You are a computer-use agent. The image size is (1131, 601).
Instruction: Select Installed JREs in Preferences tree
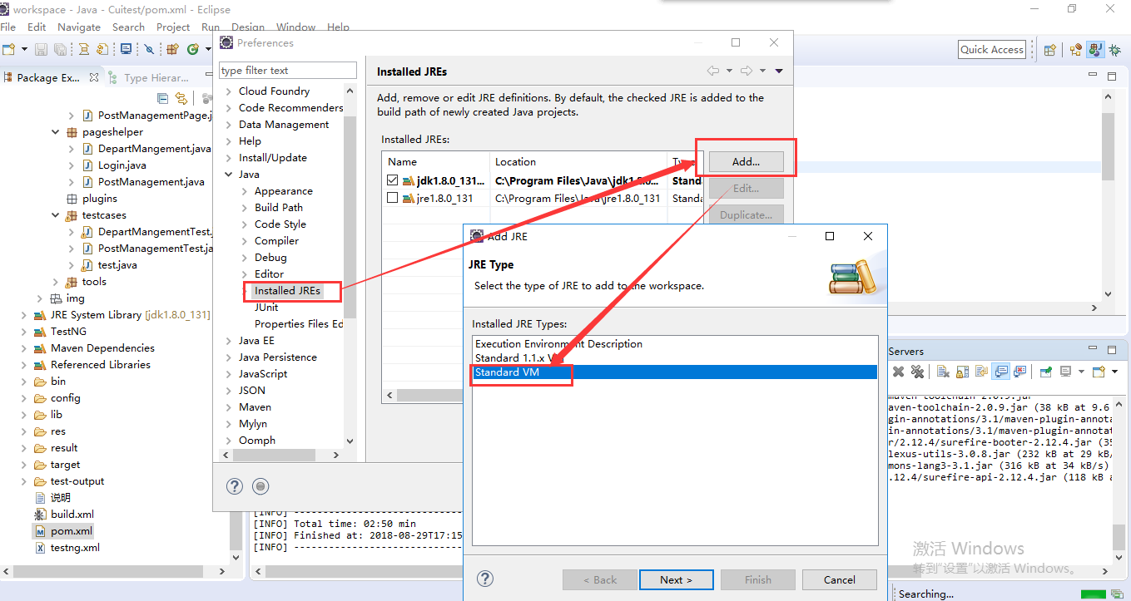(287, 291)
